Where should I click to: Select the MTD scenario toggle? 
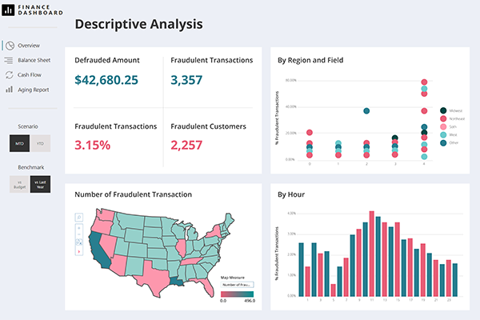click(x=19, y=143)
